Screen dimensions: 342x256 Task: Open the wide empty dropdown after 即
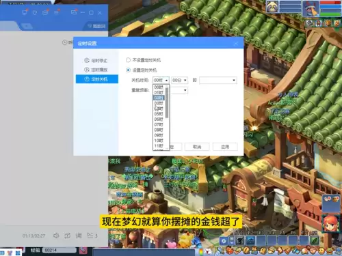[218, 80]
